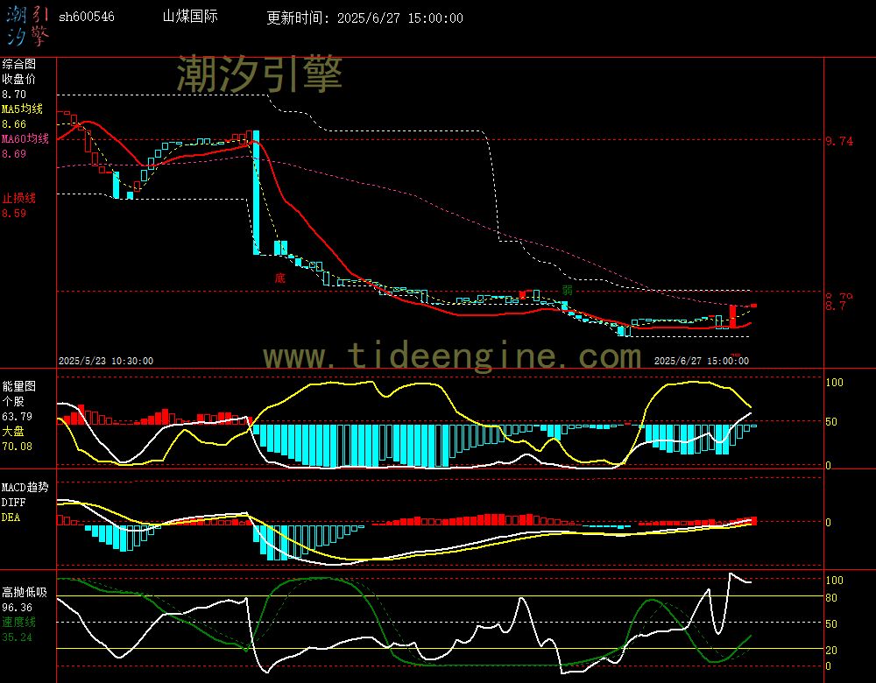Select the 综合图 panel label

coord(19,64)
